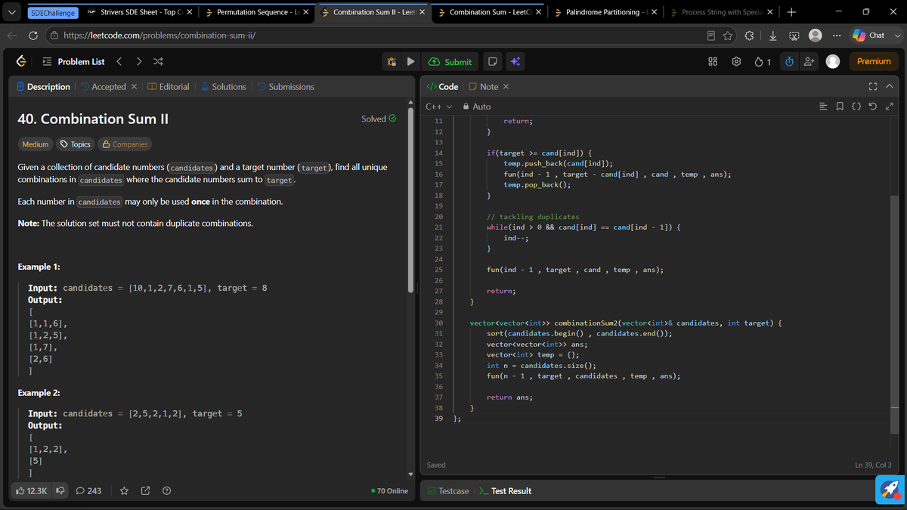Switch to the Description tab

(43, 87)
